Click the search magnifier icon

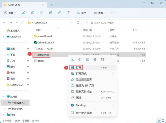pos(87,22)
